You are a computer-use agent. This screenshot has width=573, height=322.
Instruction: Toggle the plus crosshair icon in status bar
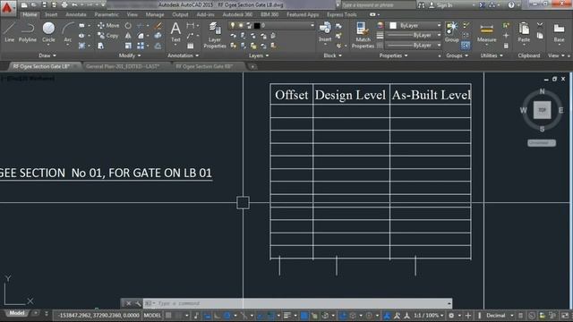click(468, 315)
